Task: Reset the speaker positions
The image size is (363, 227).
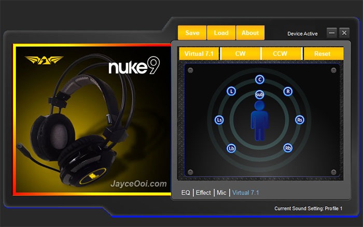Action: pyautogui.click(x=323, y=54)
